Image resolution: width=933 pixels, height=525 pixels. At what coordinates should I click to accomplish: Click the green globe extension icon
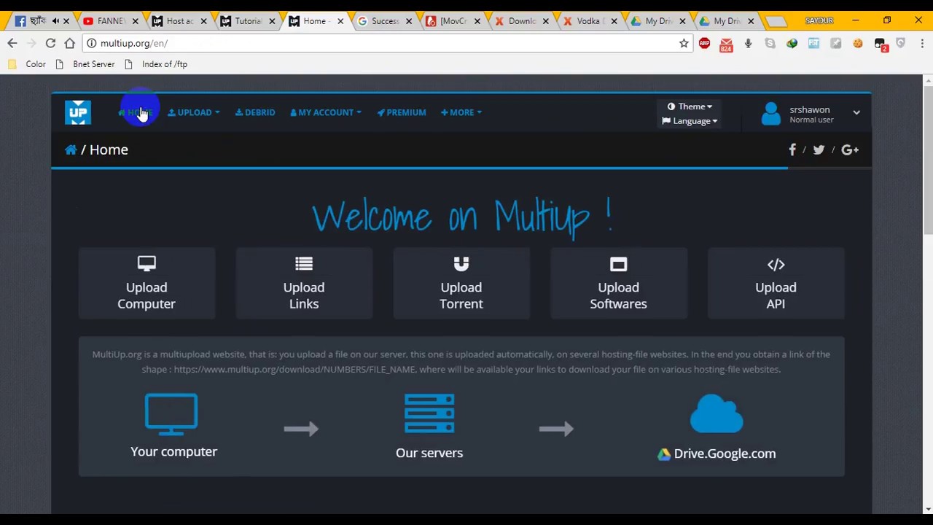[x=792, y=44]
